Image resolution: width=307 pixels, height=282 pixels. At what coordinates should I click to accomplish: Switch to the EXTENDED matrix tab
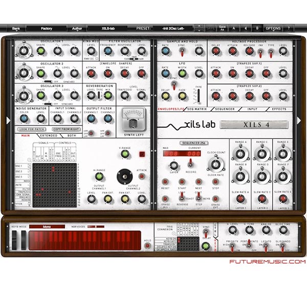coord(49,135)
